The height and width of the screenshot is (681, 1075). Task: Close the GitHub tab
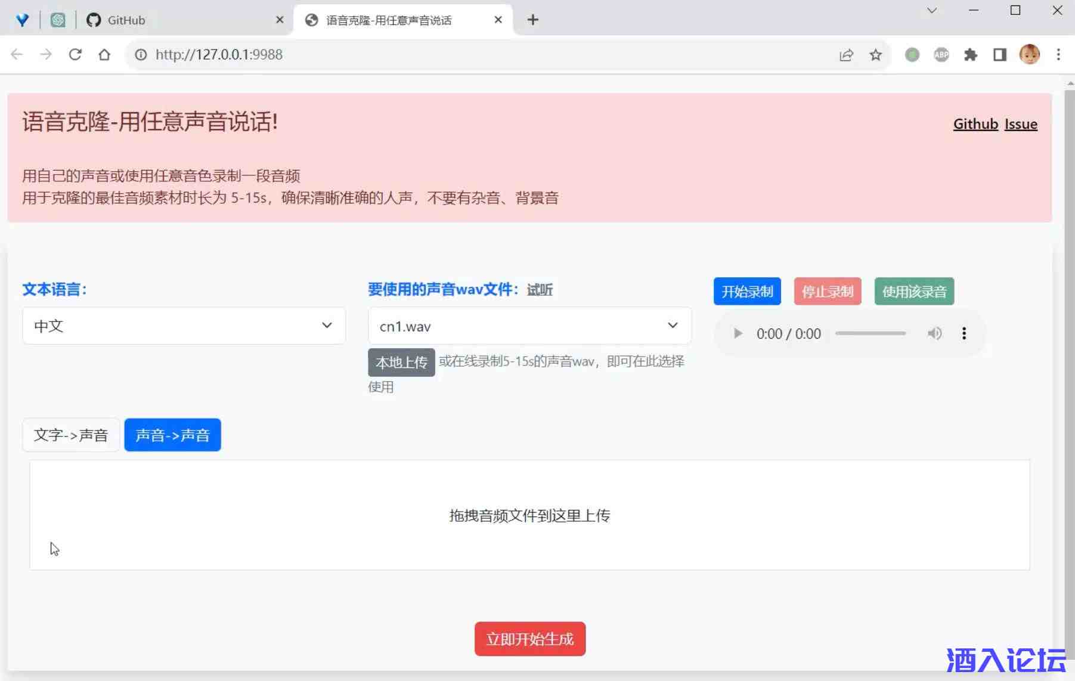(x=280, y=20)
